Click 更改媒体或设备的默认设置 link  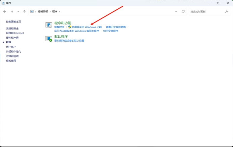coord(69,41)
